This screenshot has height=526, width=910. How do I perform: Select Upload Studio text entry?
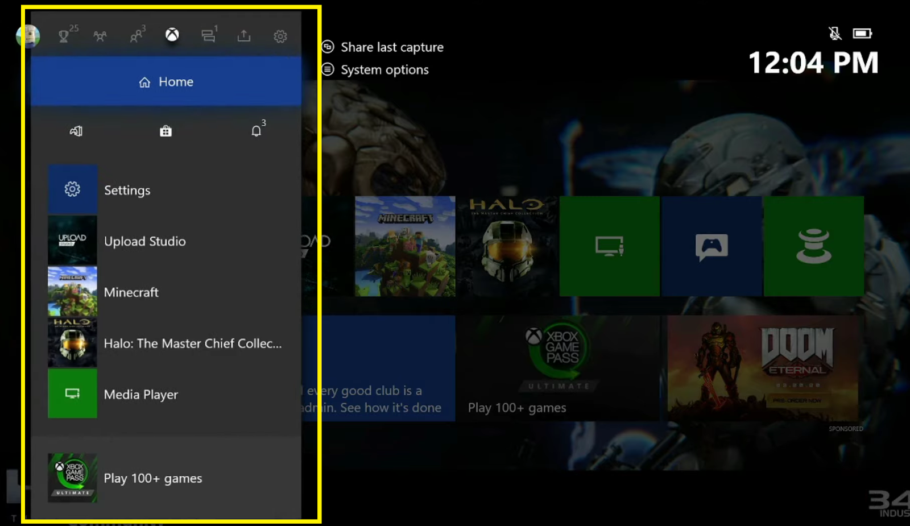[145, 241]
